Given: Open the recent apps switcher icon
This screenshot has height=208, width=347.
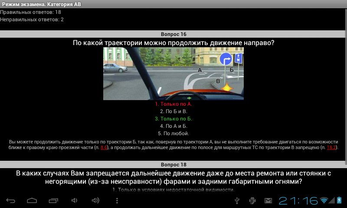Looking at the screenshot, I should (53, 201).
